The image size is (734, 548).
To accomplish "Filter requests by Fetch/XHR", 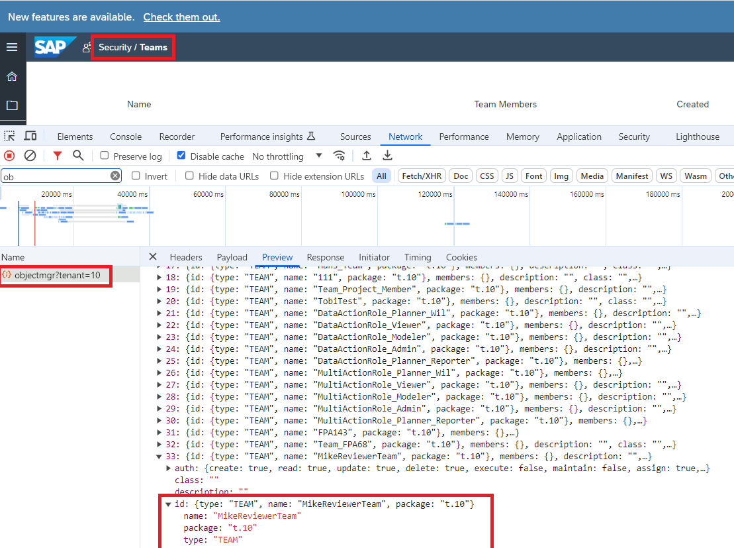I will [x=422, y=176].
